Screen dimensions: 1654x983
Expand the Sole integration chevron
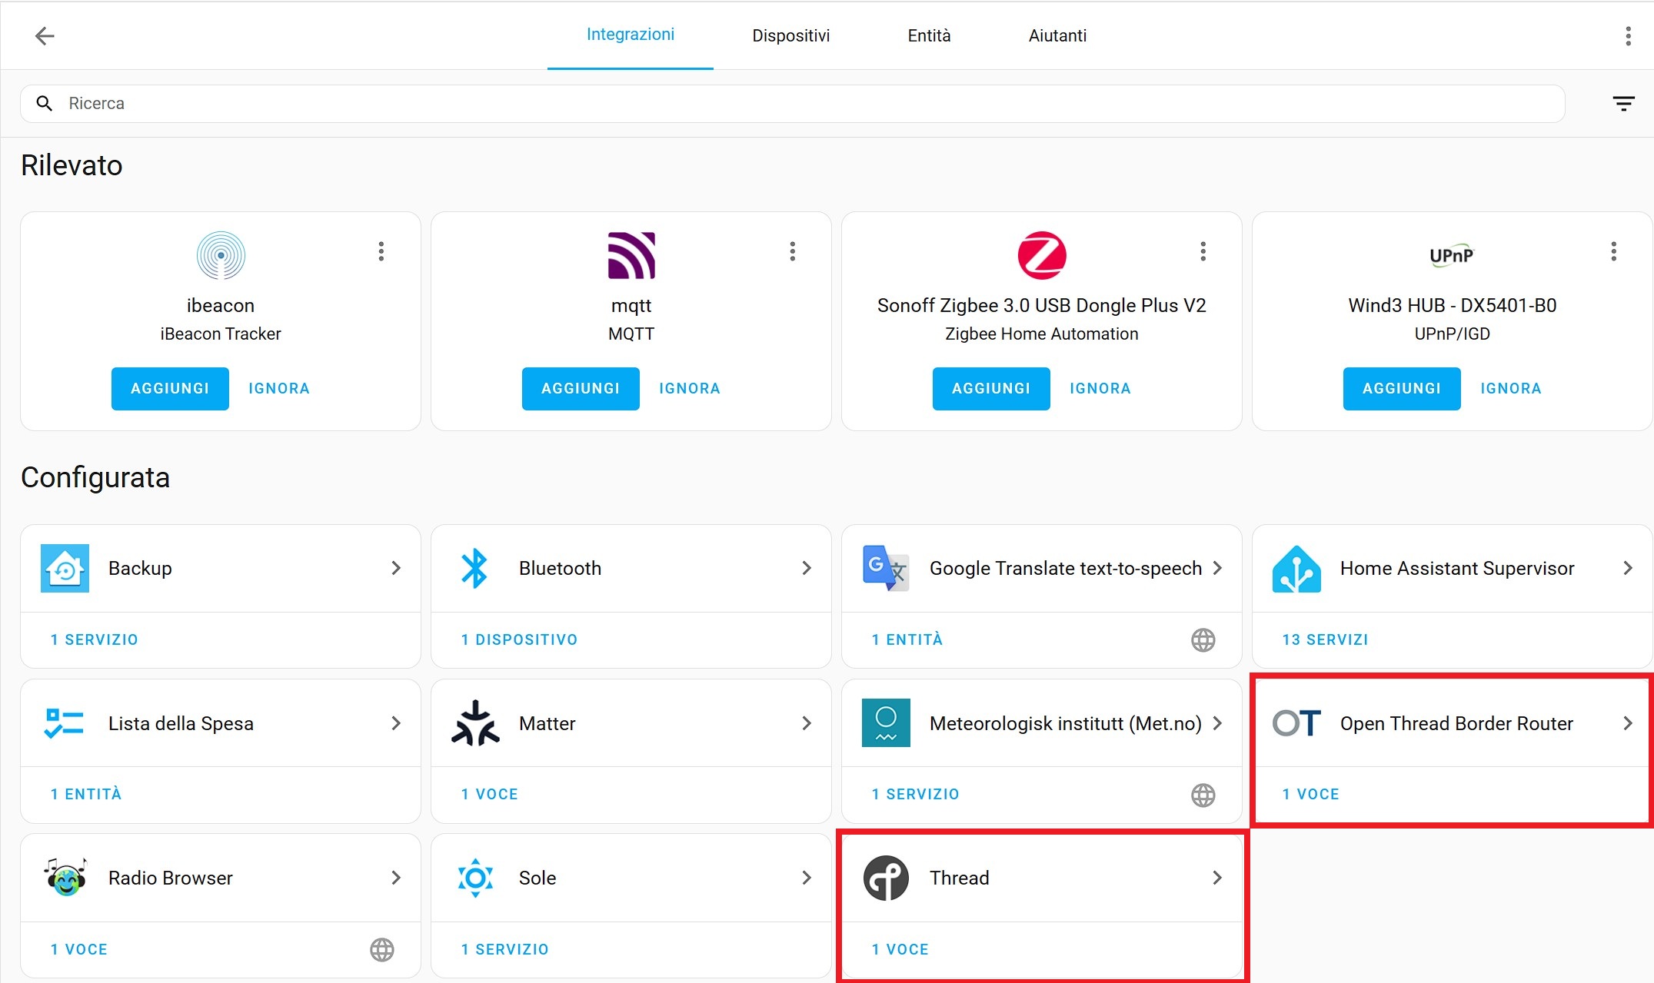tap(807, 878)
